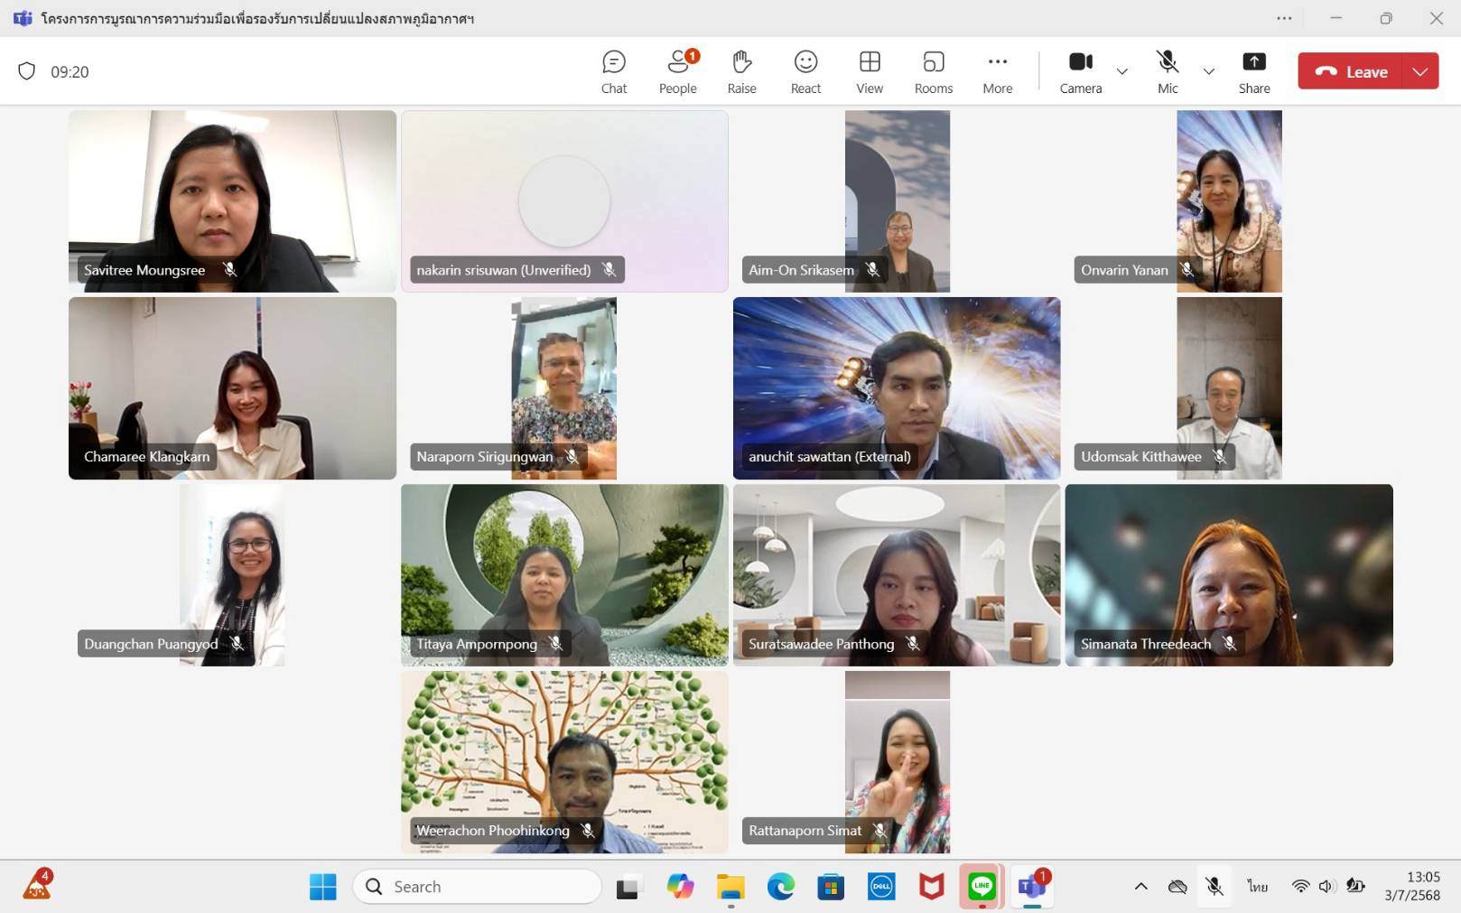Raise your hand in the meeting

point(741,71)
